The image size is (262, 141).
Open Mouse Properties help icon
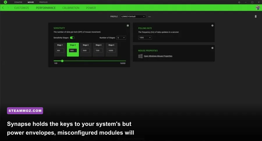(212, 48)
